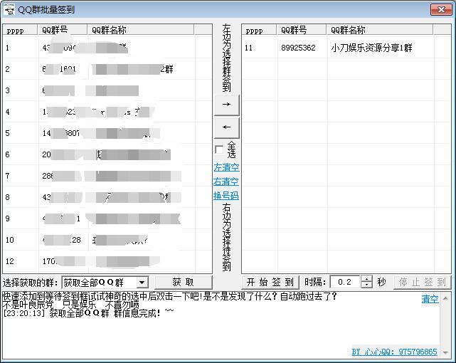Select row 6 in left group list
The image size is (456, 363).
click(x=107, y=154)
